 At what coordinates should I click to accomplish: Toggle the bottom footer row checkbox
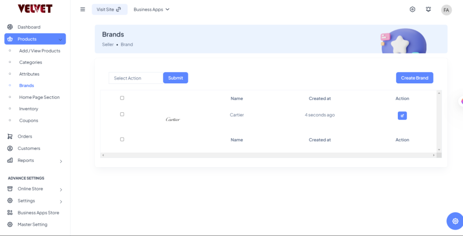122,139
